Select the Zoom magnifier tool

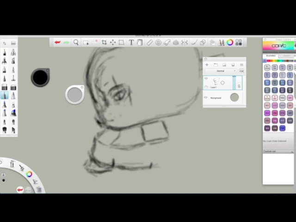coord(76,42)
